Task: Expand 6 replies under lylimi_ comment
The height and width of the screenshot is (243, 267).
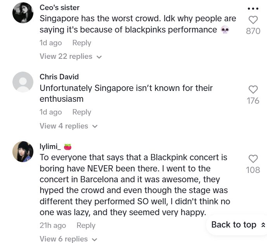Action: click(x=68, y=239)
